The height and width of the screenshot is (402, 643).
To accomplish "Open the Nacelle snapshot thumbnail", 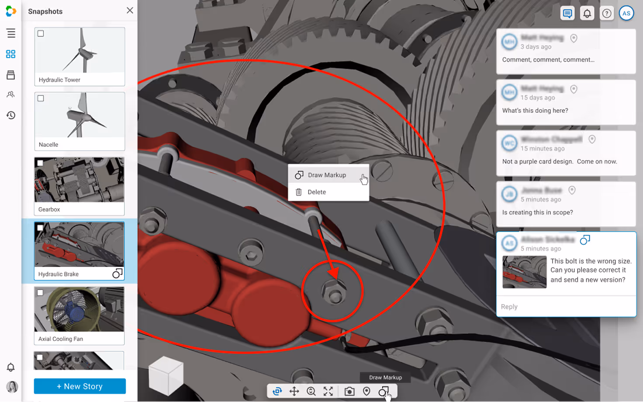I will pos(80,115).
